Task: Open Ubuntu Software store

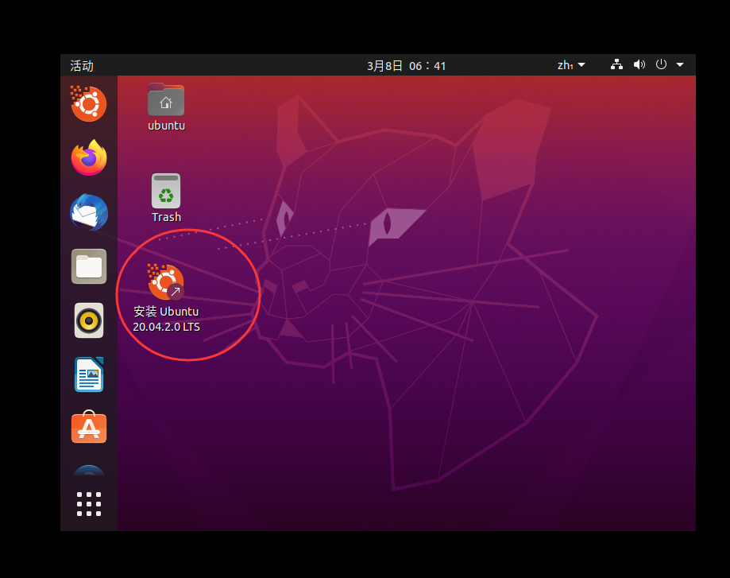Action: pos(89,427)
